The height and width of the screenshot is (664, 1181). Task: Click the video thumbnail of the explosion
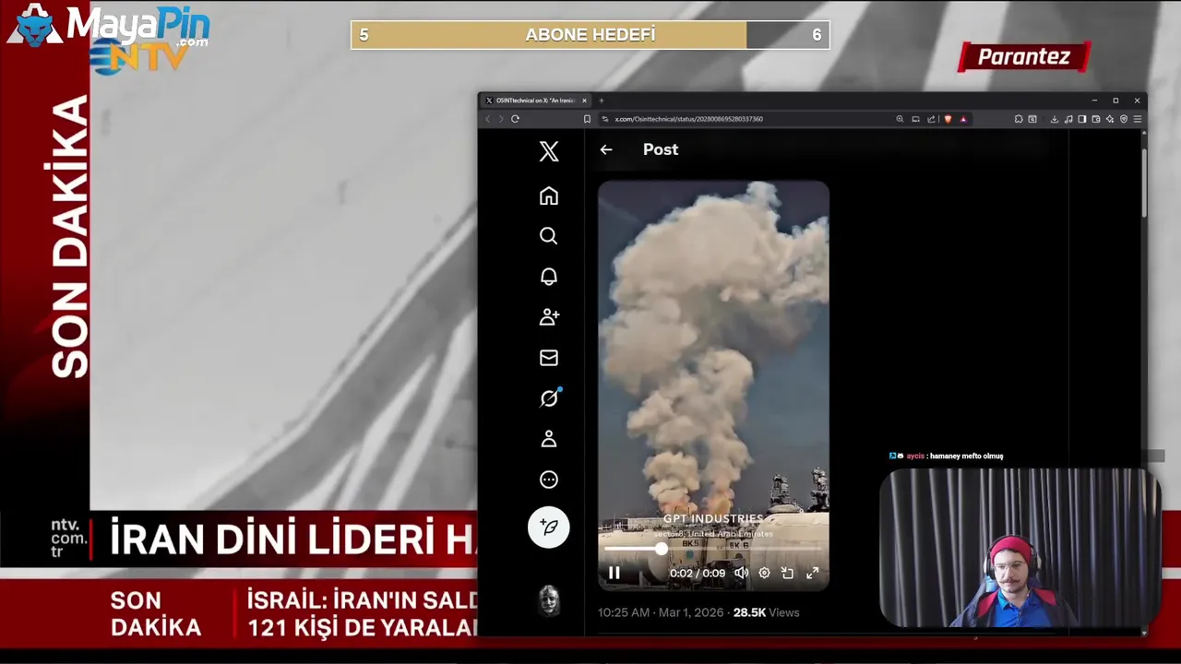coord(713,385)
